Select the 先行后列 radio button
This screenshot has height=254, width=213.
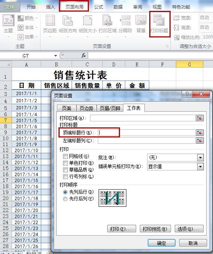65,199
